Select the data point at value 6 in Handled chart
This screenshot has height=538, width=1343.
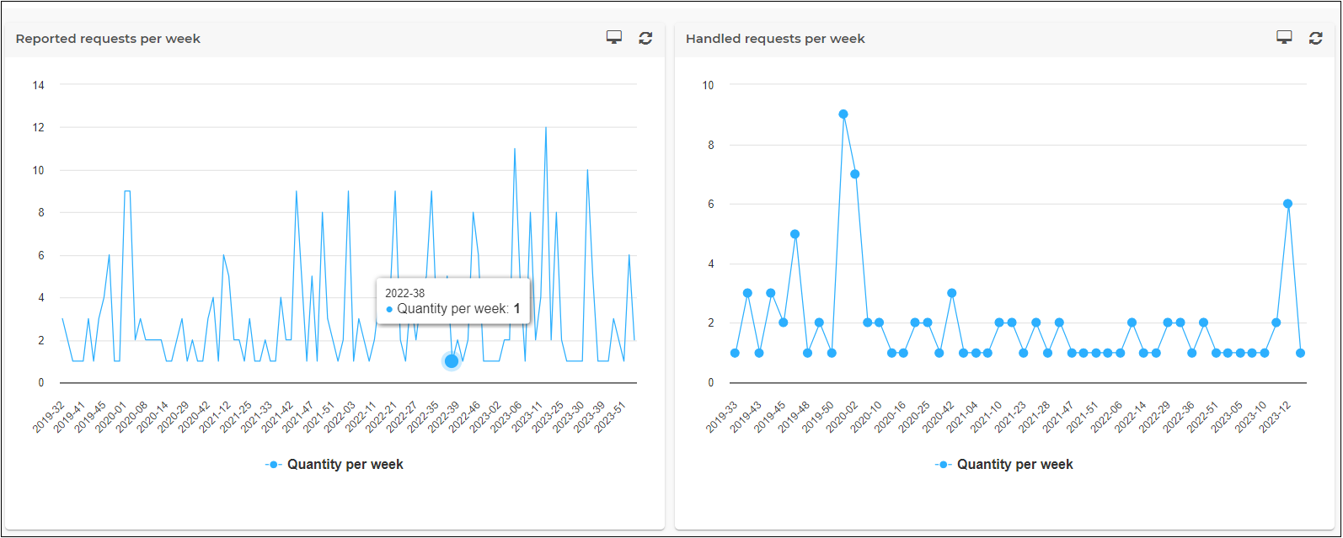1287,204
